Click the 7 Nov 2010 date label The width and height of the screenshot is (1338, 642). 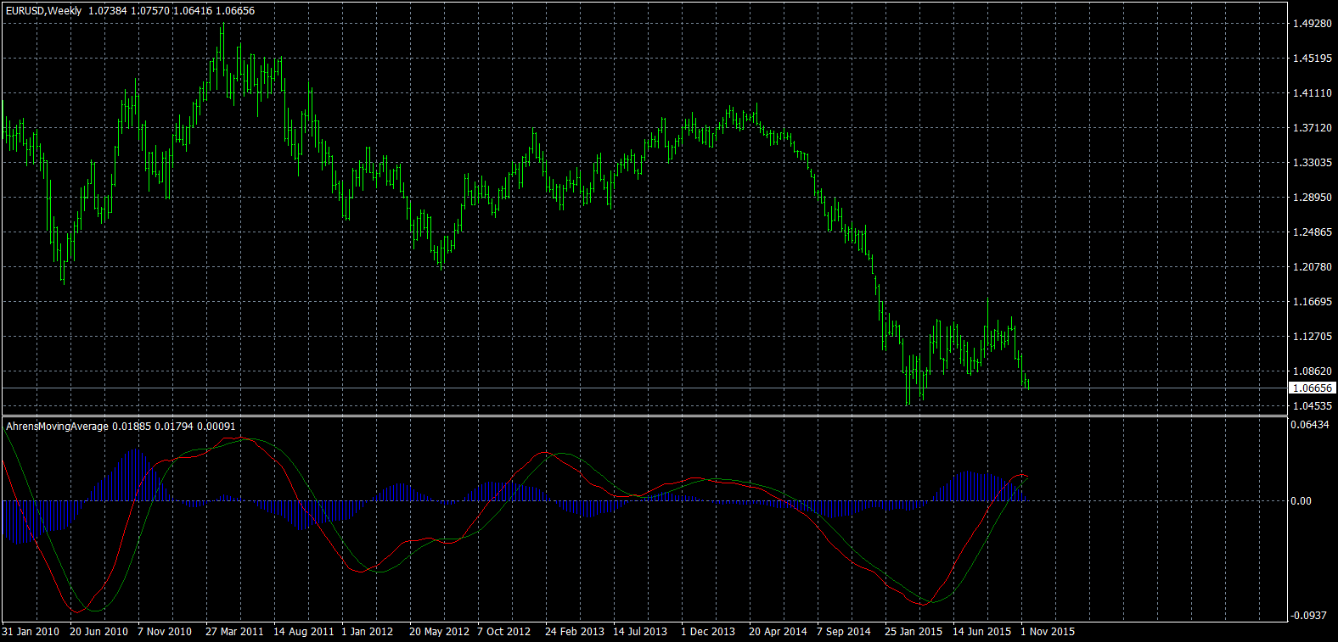coord(165,632)
